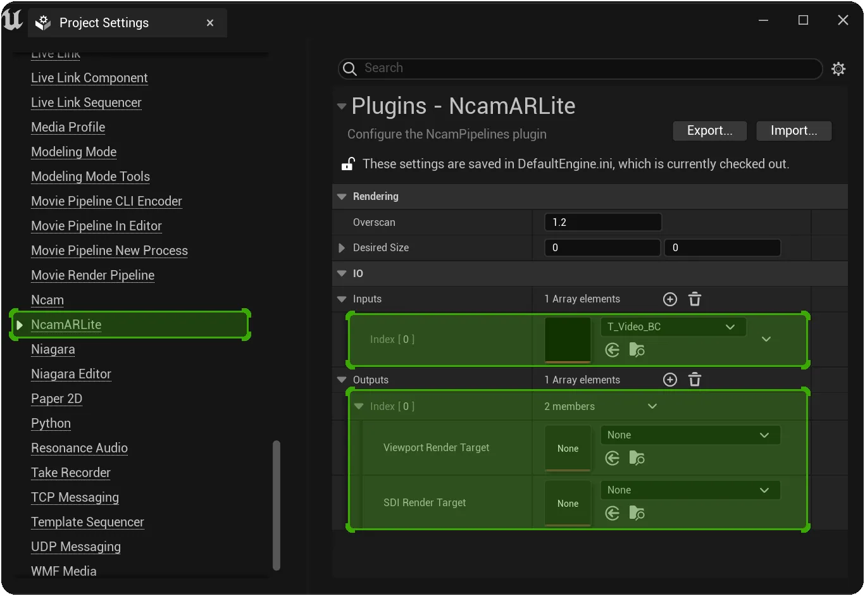This screenshot has height=596, width=865.
Task: Open the Niagara Editor settings page
Action: [71, 374]
